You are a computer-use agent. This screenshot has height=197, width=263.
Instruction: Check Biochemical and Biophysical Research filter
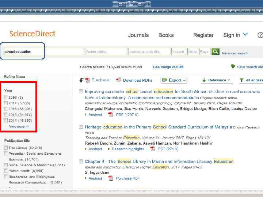[6, 177]
